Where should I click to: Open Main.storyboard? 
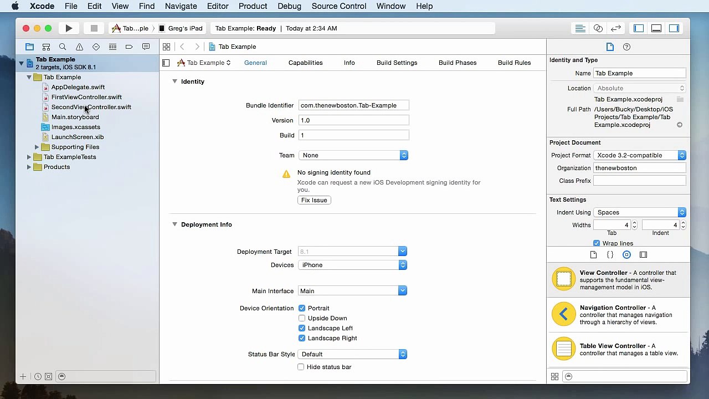click(75, 117)
